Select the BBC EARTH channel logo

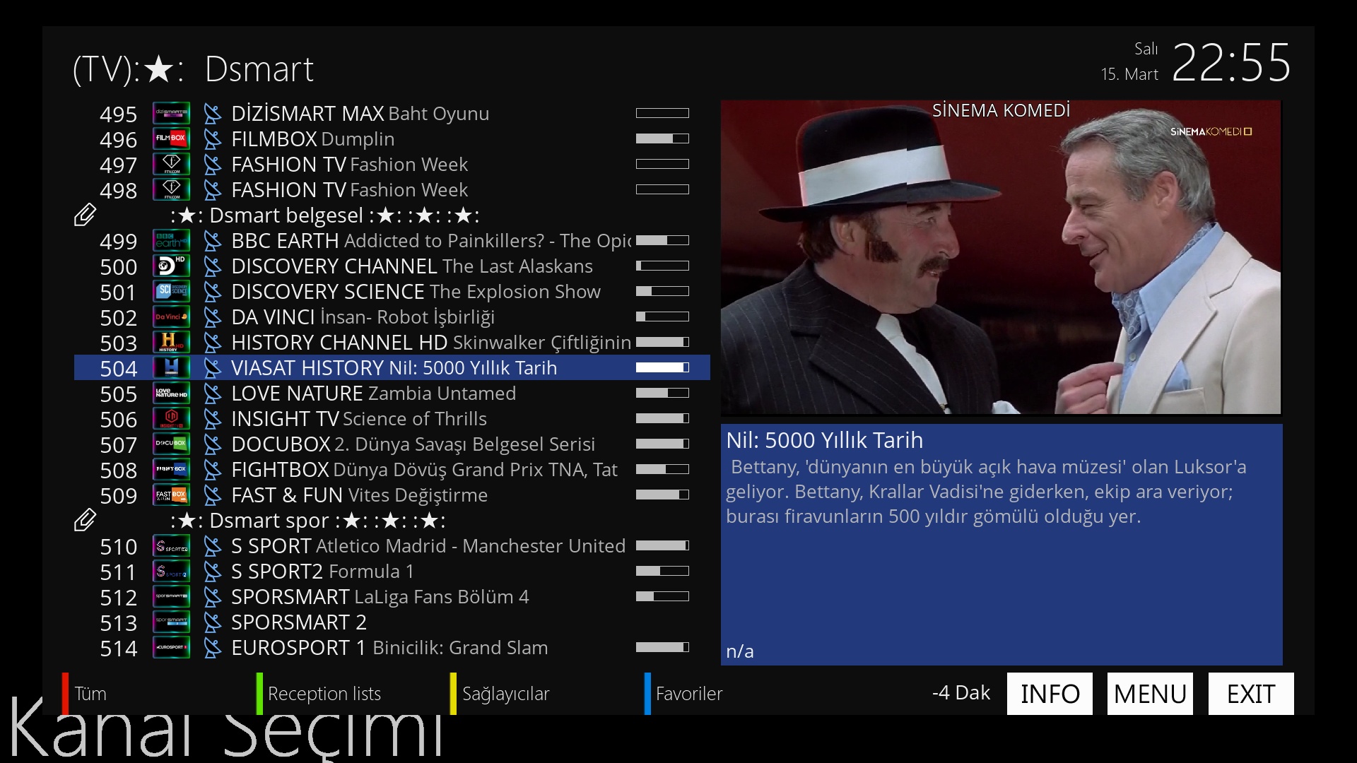pyautogui.click(x=172, y=240)
